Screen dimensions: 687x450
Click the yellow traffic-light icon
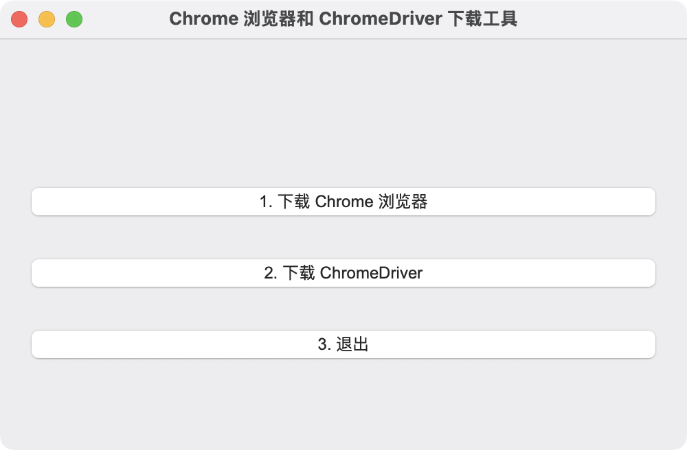point(47,19)
